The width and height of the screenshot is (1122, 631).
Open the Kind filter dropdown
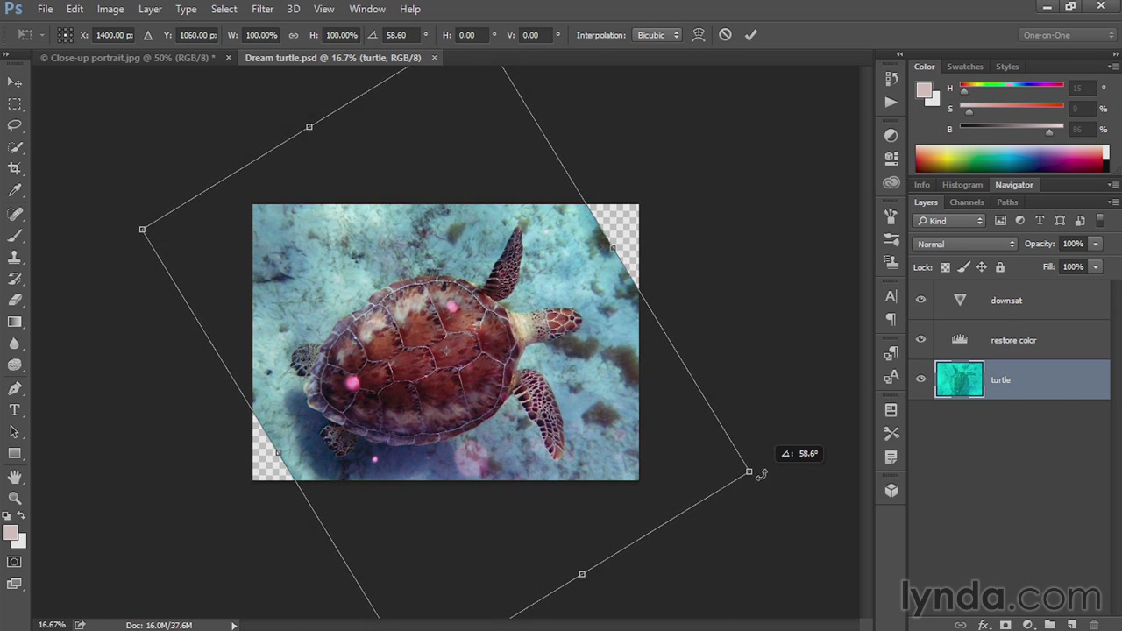(949, 221)
